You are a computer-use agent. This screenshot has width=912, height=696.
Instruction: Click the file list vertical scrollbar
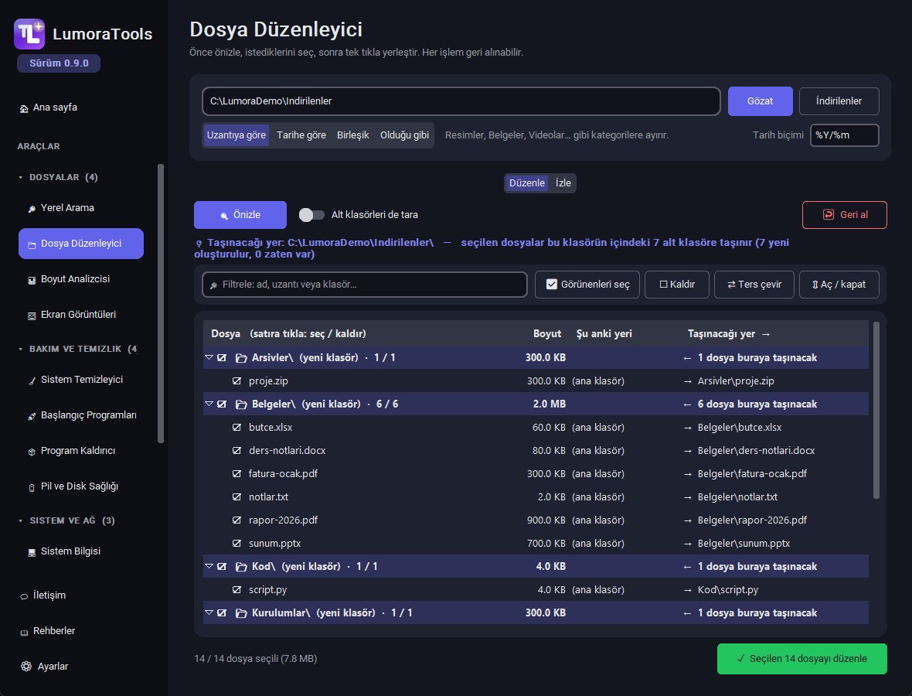tap(876, 411)
